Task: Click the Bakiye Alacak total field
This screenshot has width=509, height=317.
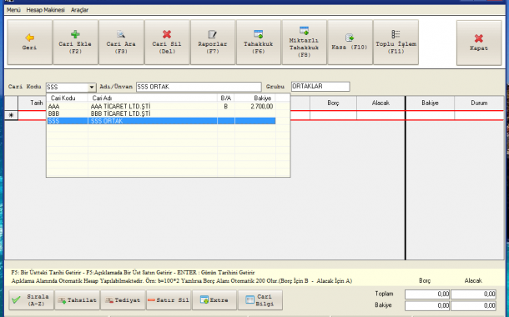Action: click(473, 305)
